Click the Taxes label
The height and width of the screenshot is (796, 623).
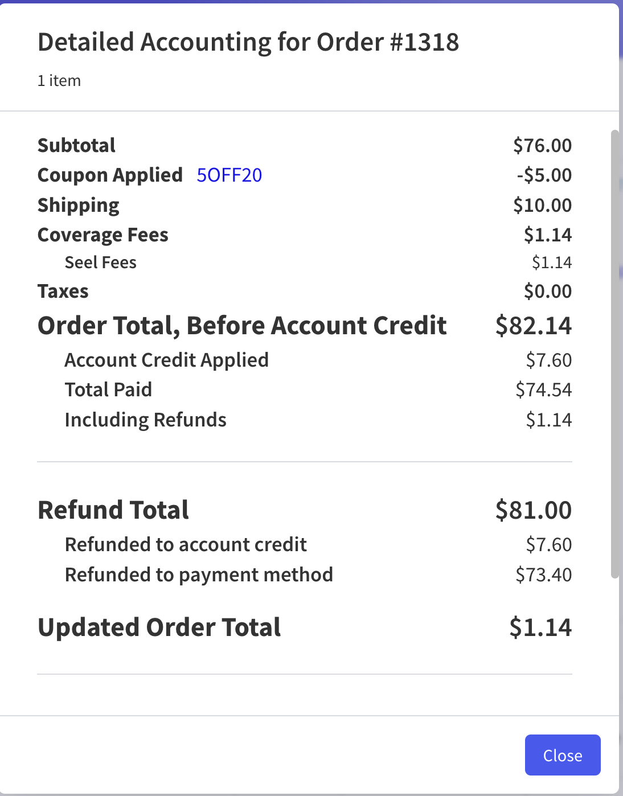pyautogui.click(x=63, y=292)
